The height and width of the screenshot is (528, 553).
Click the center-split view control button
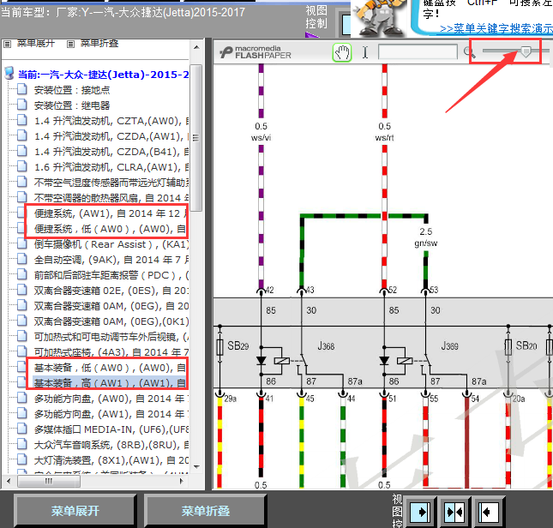[x=454, y=512]
